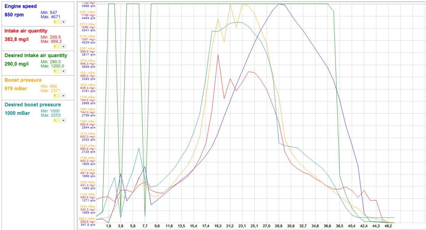Click the 7,7 time axis label
The image size is (426, 230).
[145, 226]
